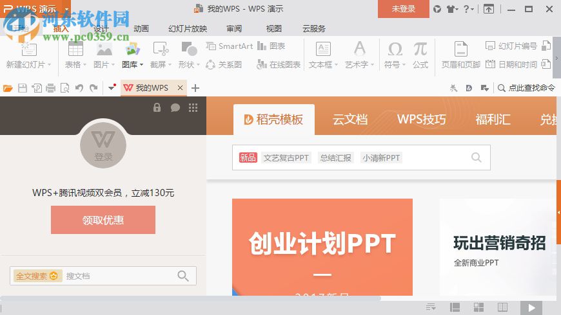Switch to the 云文档 tab
This screenshot has height=315, width=561.
click(x=350, y=120)
